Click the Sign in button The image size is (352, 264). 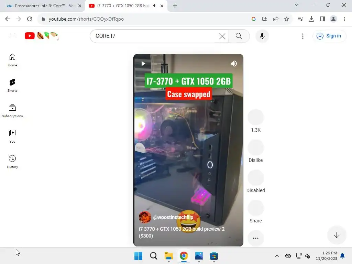[329, 36]
